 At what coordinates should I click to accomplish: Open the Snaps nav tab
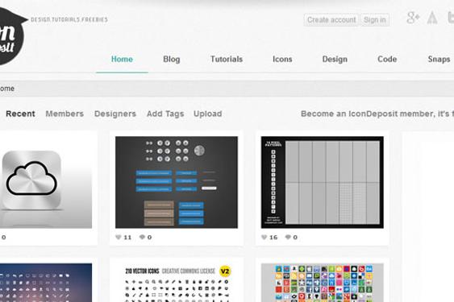[439, 60]
